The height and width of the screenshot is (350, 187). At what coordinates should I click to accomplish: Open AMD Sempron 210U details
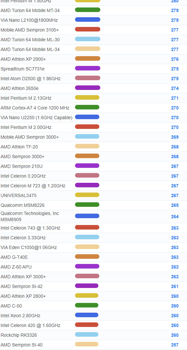pos(21,166)
